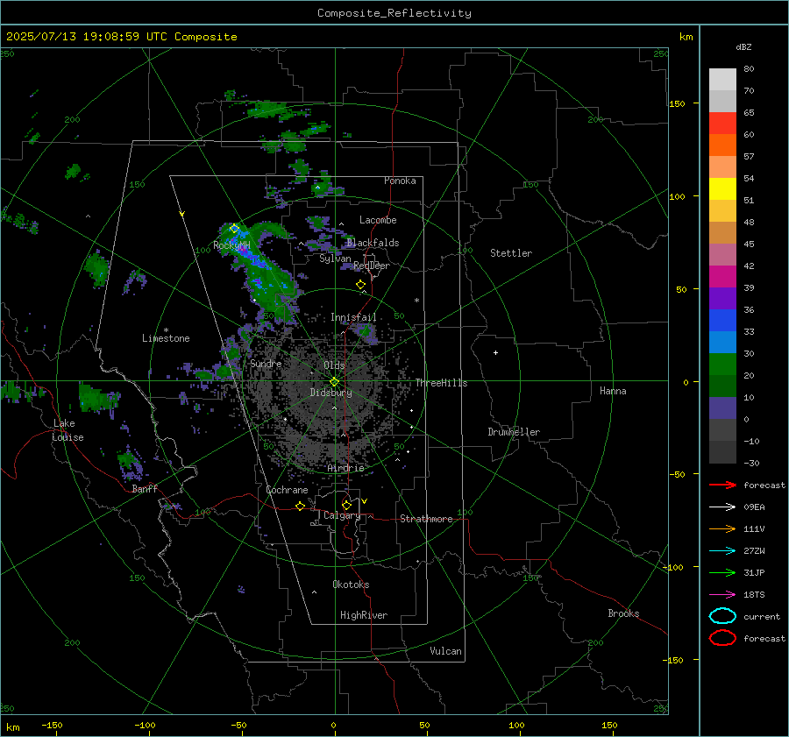The height and width of the screenshot is (737, 789).
Task: Click the Limestone label
Action: click(166, 338)
